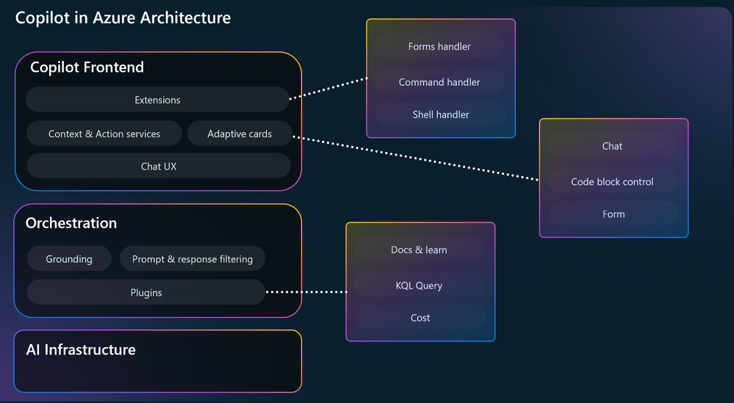Click the KQL Query plugin
Image resolution: width=734 pixels, height=403 pixels.
point(419,286)
